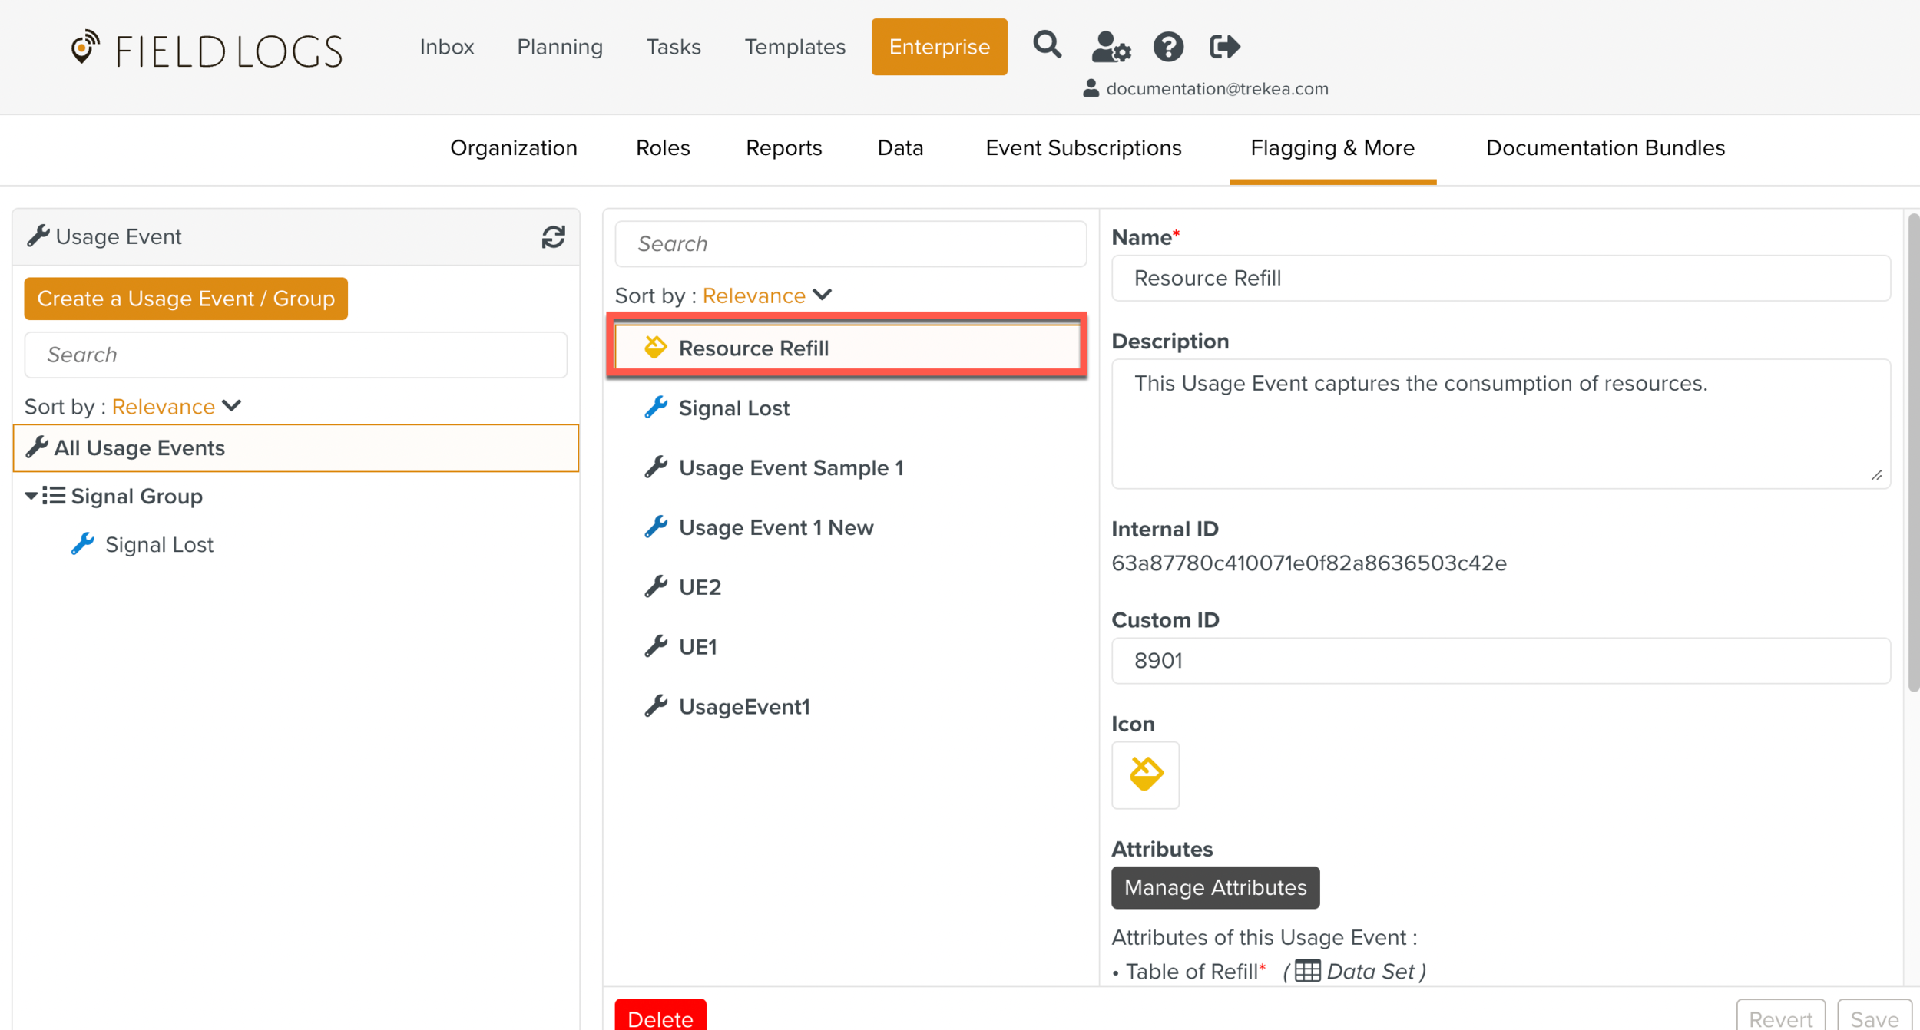The height and width of the screenshot is (1030, 1920).
Task: Click wrench icon beside Usage Event Sample 1
Action: tap(655, 467)
